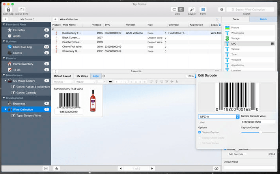Select the Vineyard field
Image resolution: width=280 pixels, height=174 pixels.
pos(250,60)
